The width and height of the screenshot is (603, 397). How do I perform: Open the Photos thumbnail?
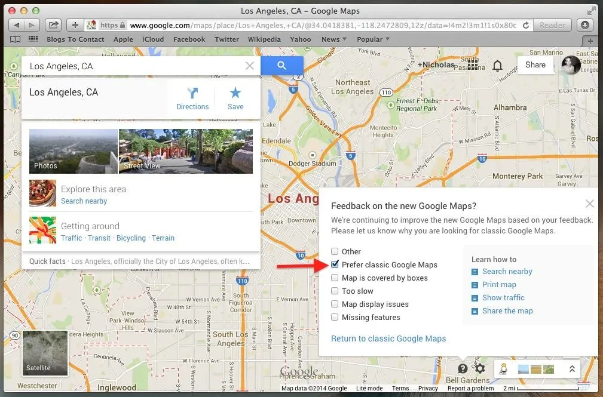pyautogui.click(x=74, y=151)
